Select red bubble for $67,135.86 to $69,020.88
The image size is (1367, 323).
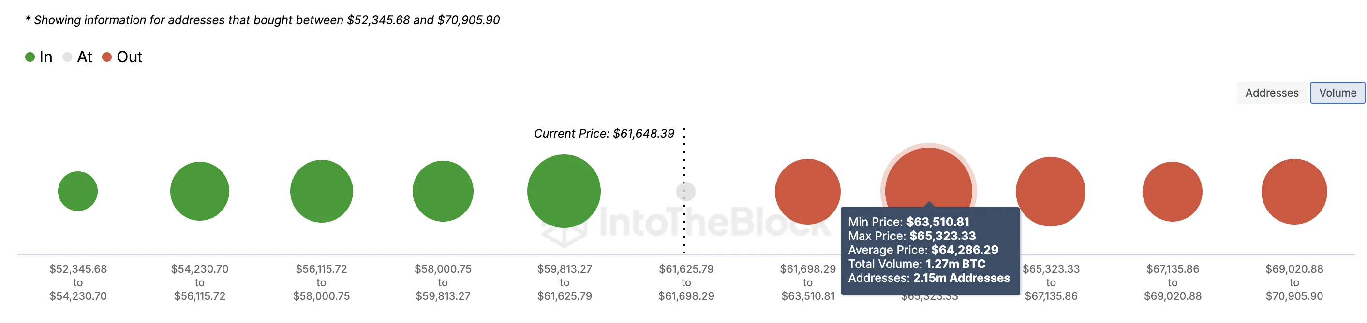pyautogui.click(x=1172, y=191)
